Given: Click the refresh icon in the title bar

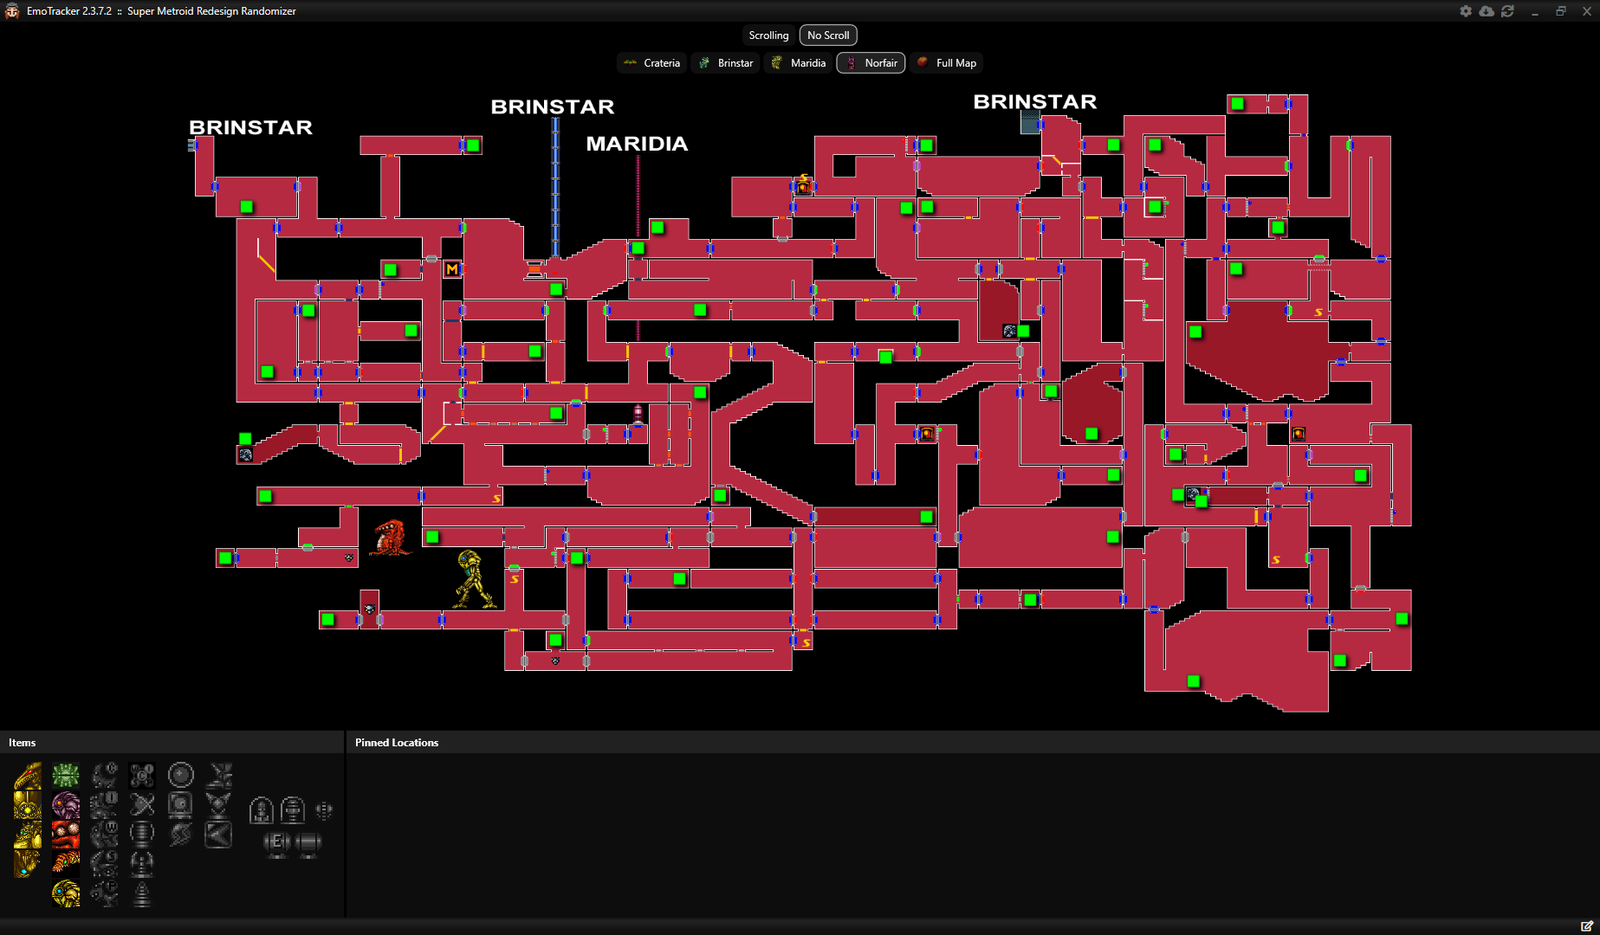Looking at the screenshot, I should pyautogui.click(x=1508, y=11).
